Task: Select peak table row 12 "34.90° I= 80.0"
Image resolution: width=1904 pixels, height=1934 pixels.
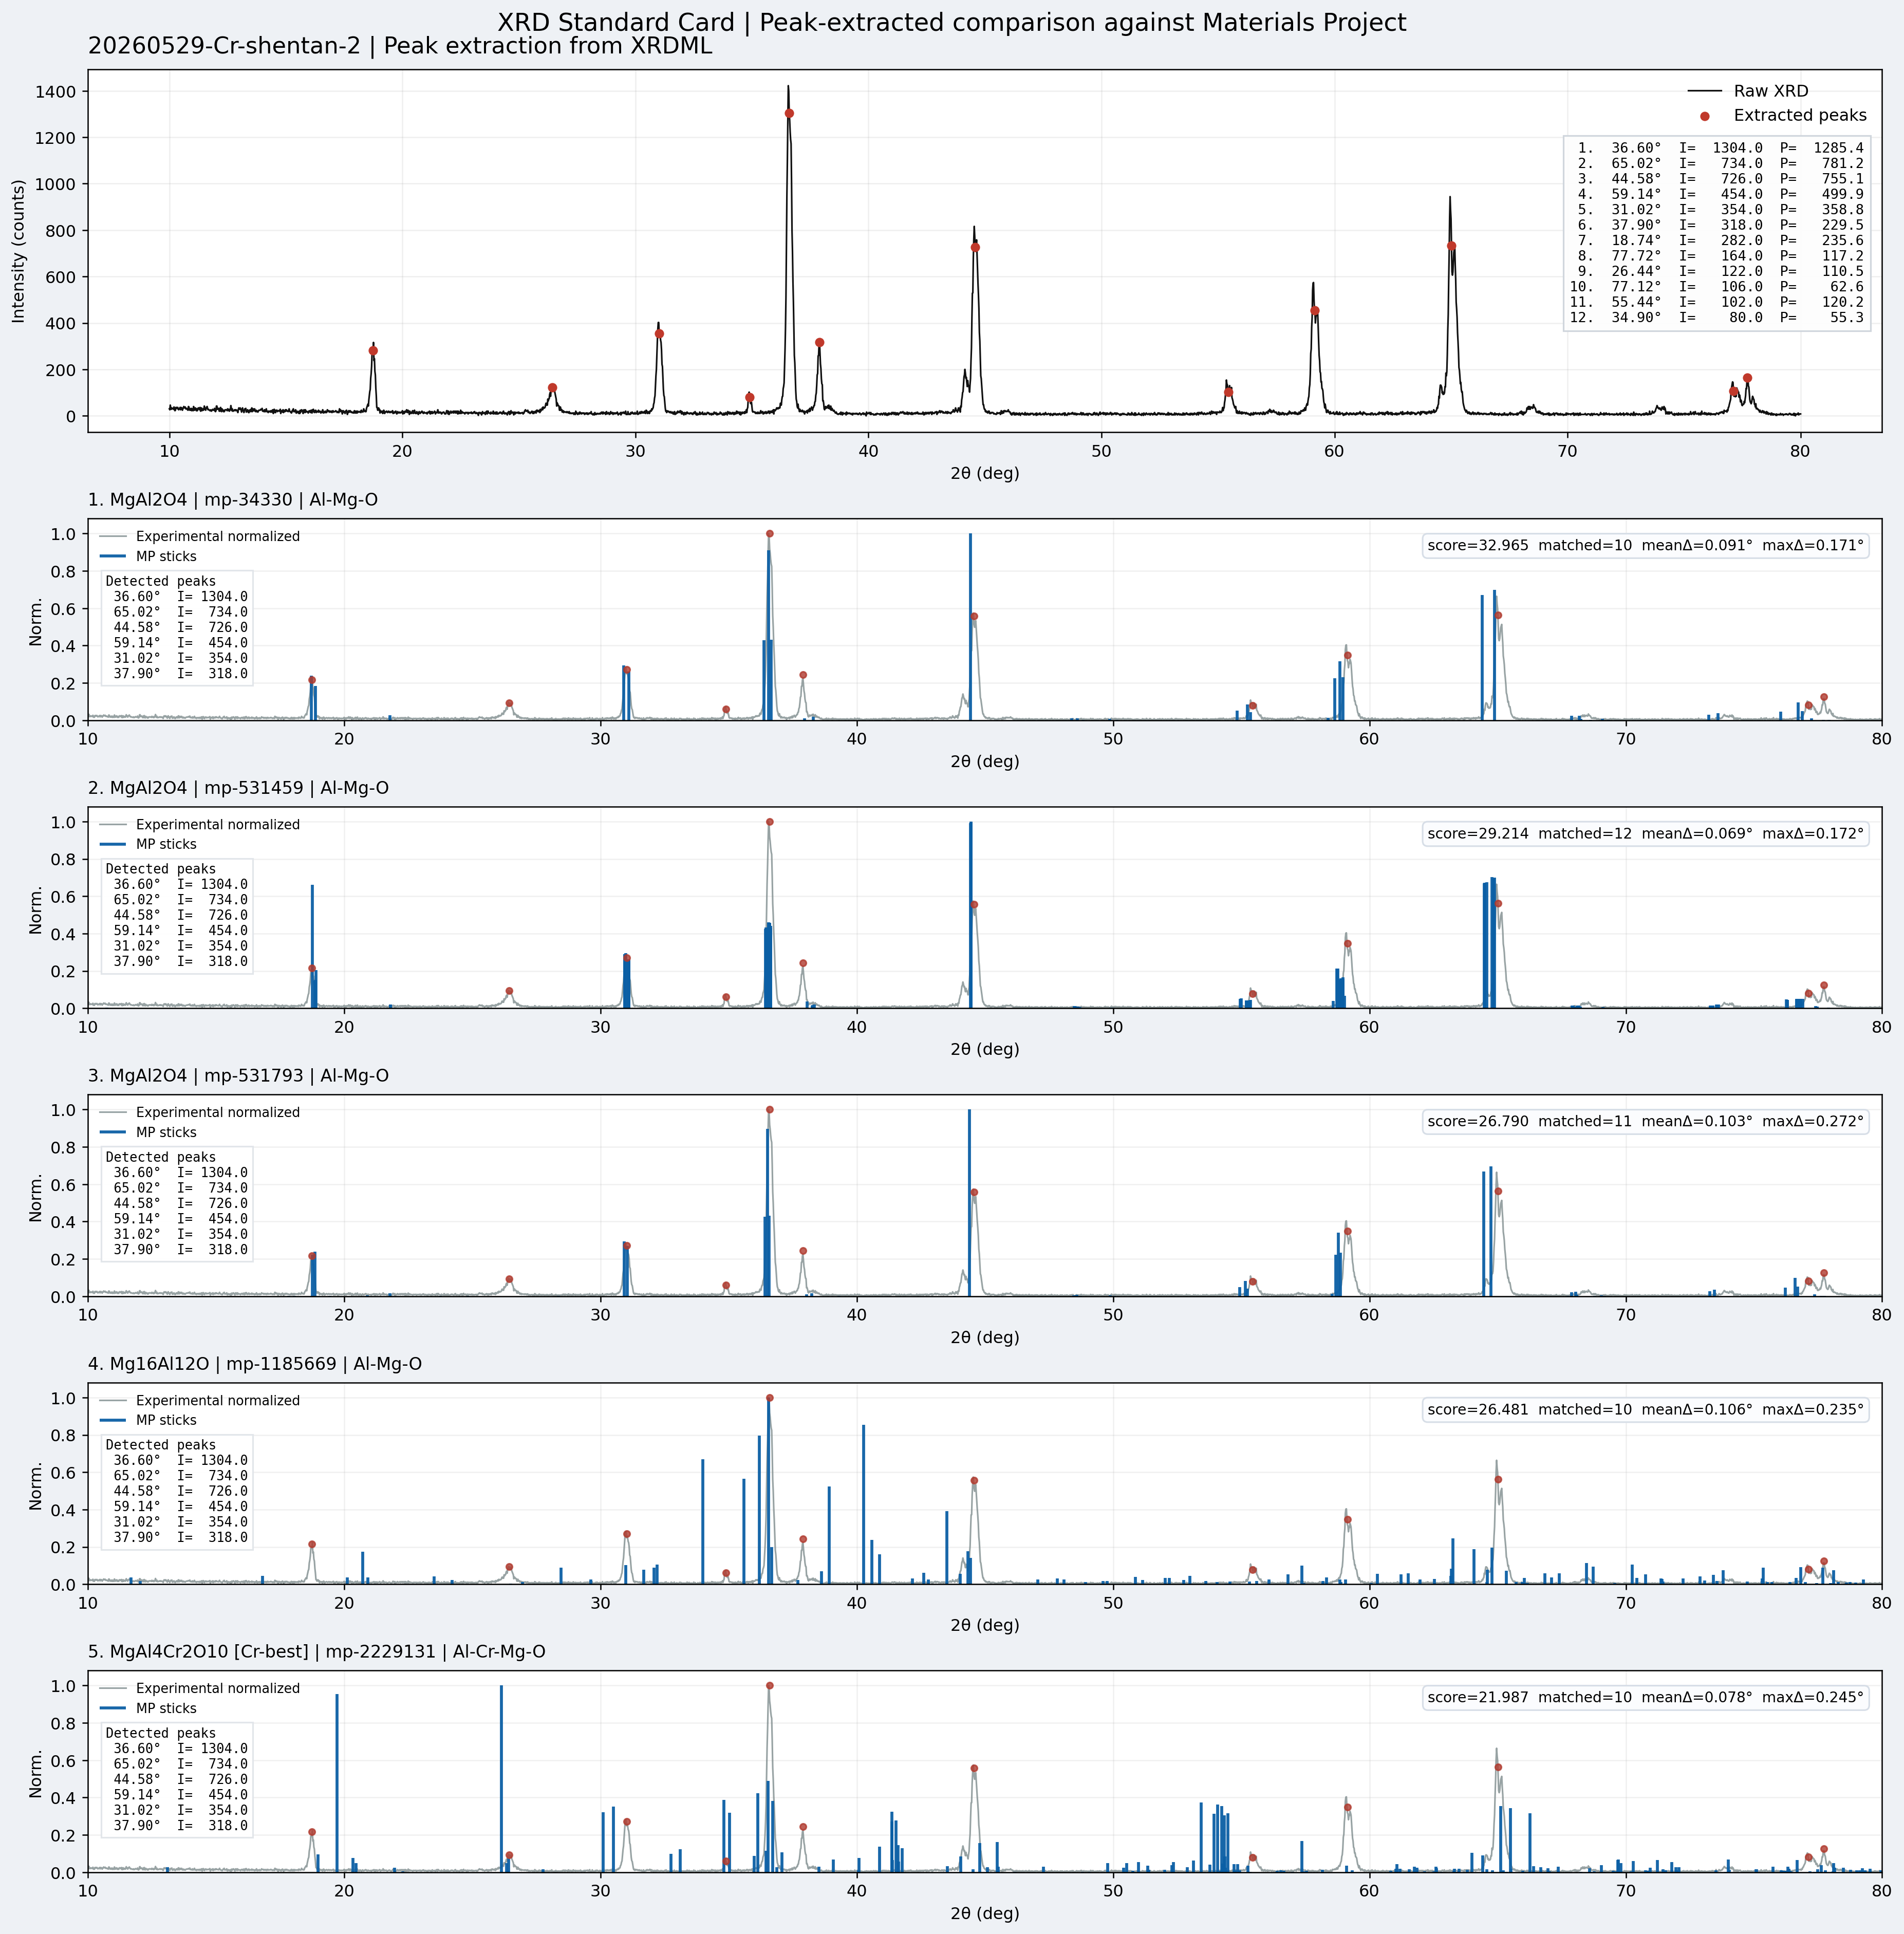Action: (x=1716, y=318)
